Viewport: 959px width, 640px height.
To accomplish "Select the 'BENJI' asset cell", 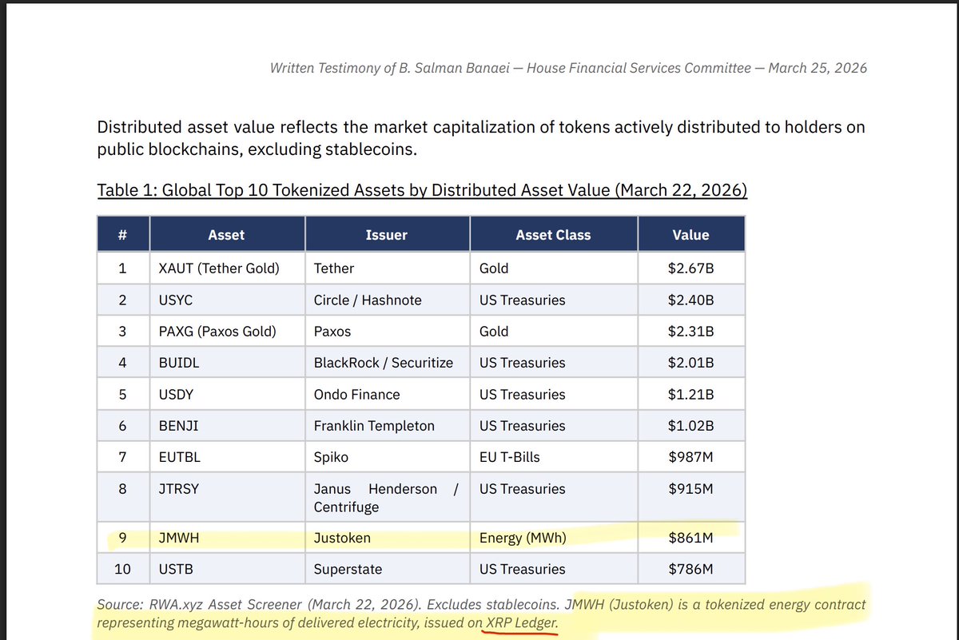I will tap(226, 426).
